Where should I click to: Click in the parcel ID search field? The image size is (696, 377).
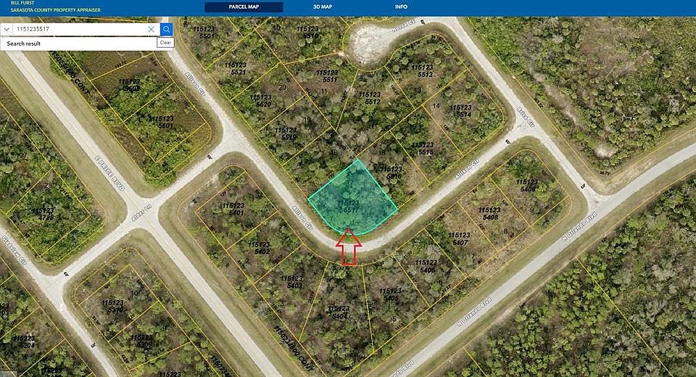[79, 29]
